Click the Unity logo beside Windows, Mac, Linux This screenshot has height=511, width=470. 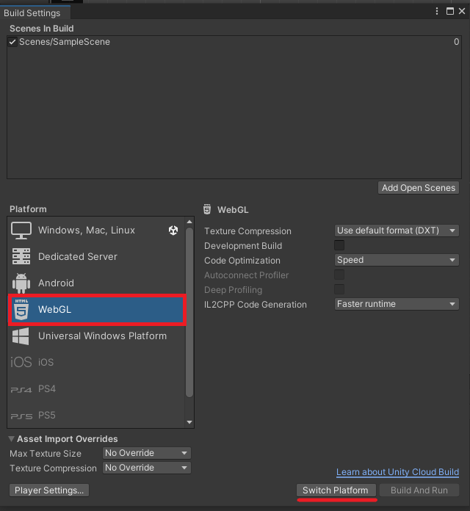point(173,231)
